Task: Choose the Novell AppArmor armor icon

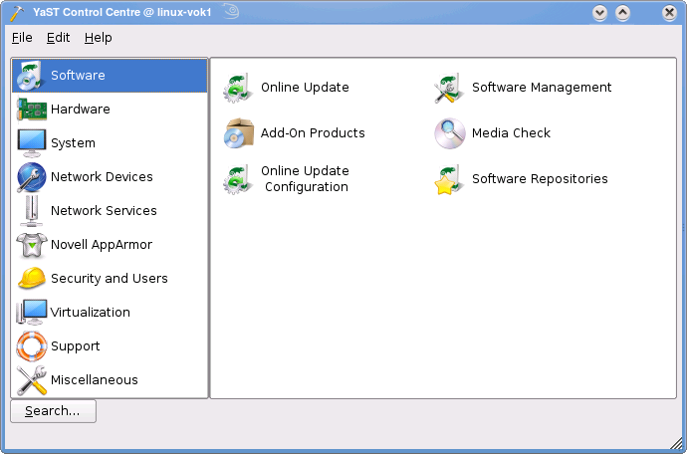Action: [x=31, y=245]
